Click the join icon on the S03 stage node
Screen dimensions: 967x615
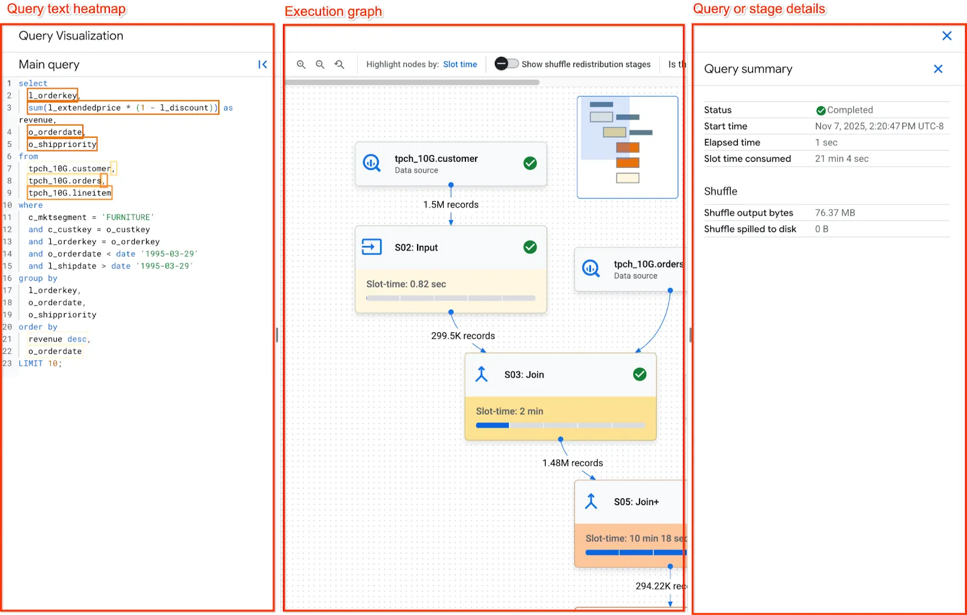point(480,375)
